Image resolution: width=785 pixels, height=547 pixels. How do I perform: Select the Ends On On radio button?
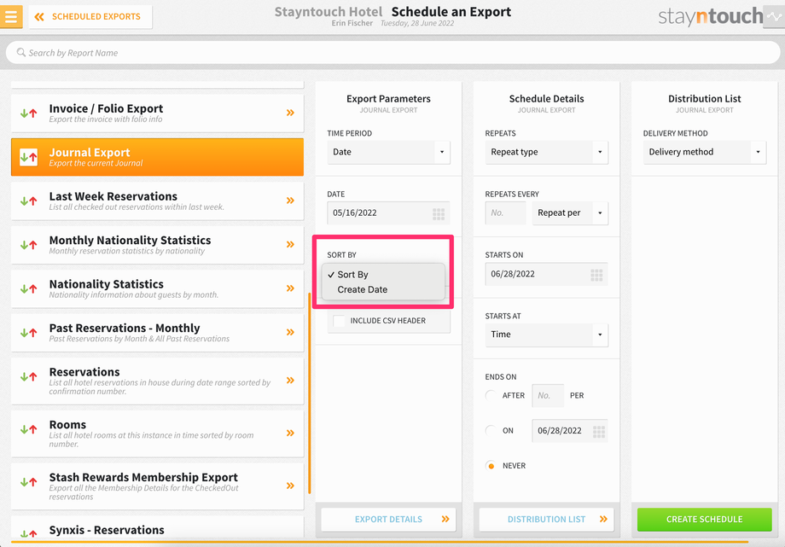(491, 430)
